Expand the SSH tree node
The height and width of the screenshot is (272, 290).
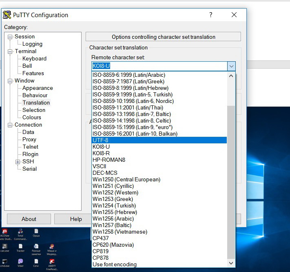coord(18,162)
